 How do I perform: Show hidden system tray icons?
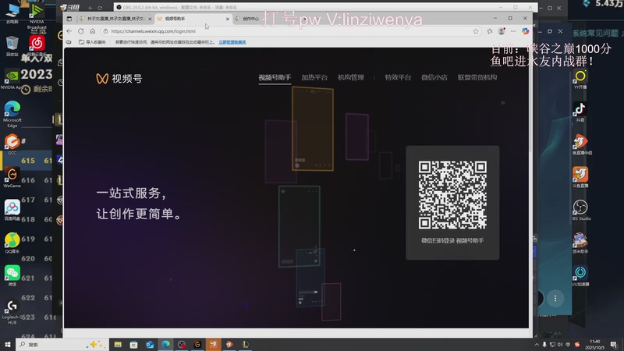point(537,345)
